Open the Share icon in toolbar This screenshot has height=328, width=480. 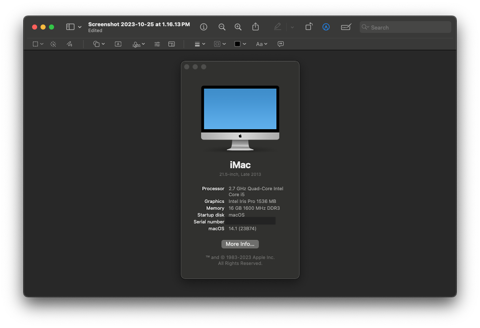click(x=255, y=27)
